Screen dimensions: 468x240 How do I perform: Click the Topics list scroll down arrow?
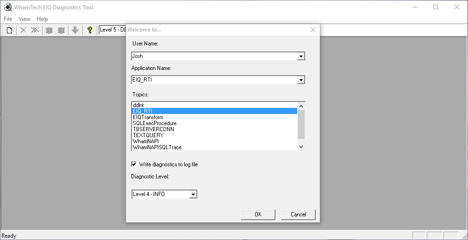301,146
